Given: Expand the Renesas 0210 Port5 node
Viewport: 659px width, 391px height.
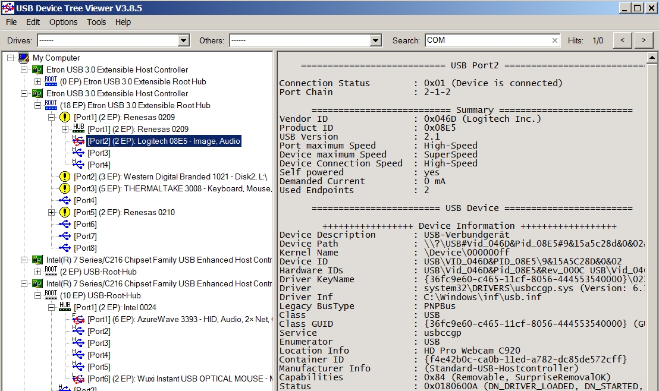Looking at the screenshot, I should point(52,212).
